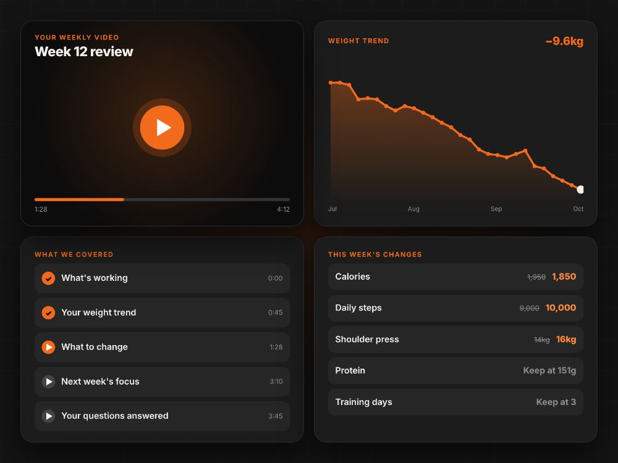Click the struck-through 9,000 steps value
Viewport: 618px width, 463px height.
(530, 308)
